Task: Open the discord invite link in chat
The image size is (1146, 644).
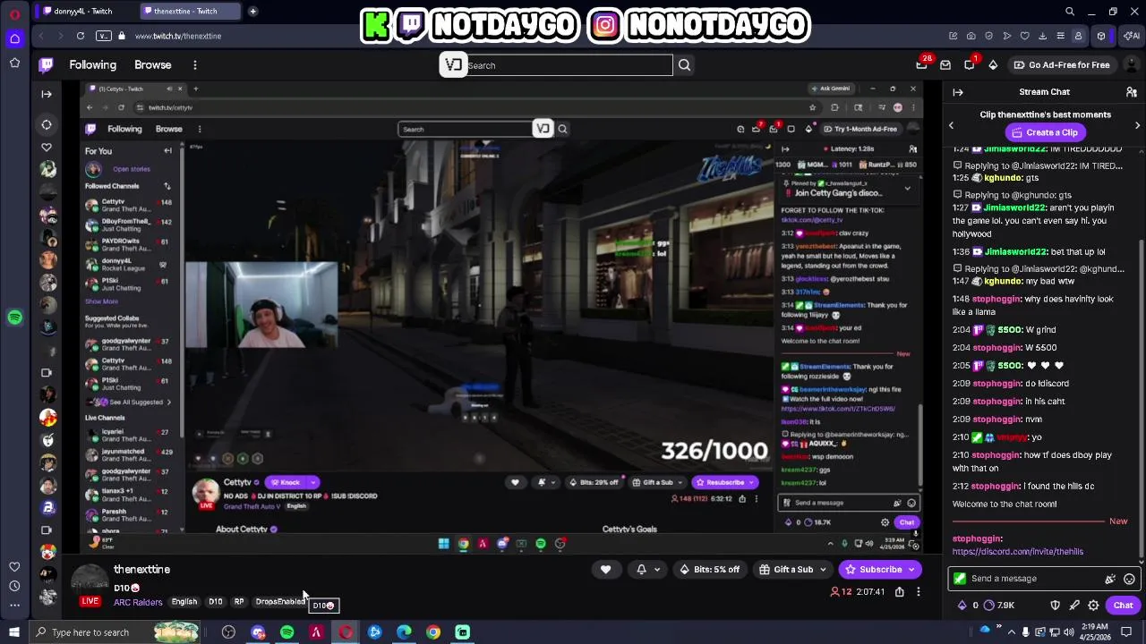Action: tap(1018, 552)
